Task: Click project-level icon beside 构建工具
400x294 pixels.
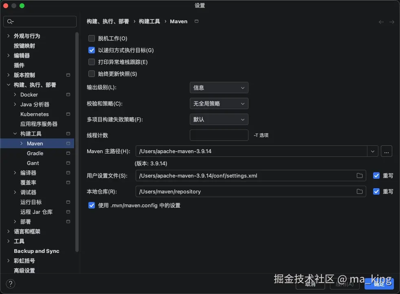Action: (68, 134)
